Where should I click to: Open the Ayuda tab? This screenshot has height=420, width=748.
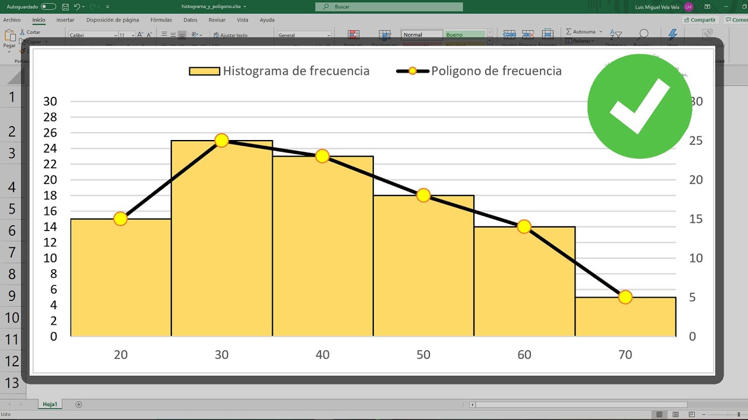267,20
